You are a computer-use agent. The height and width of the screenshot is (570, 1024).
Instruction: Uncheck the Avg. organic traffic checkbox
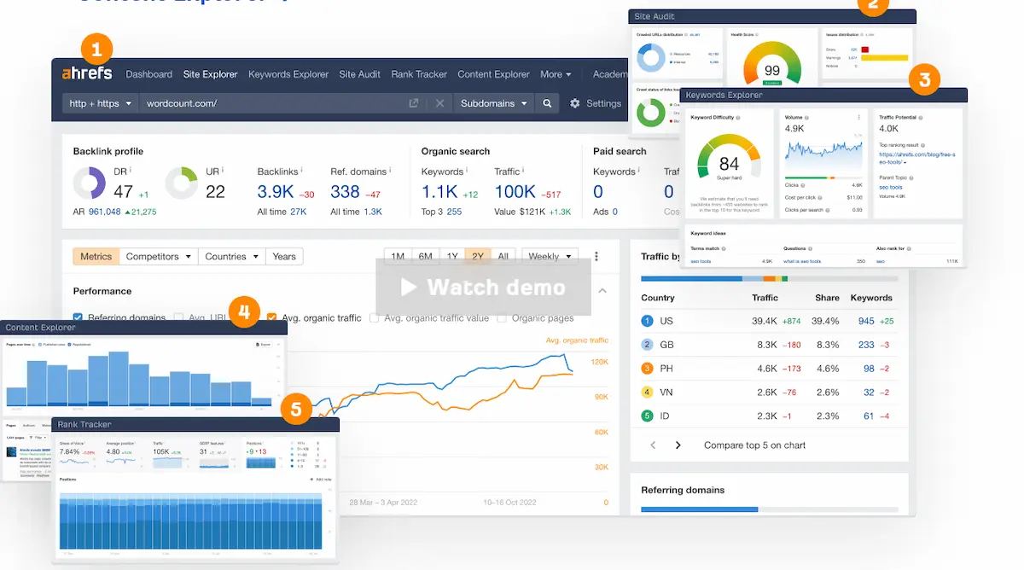(272, 318)
